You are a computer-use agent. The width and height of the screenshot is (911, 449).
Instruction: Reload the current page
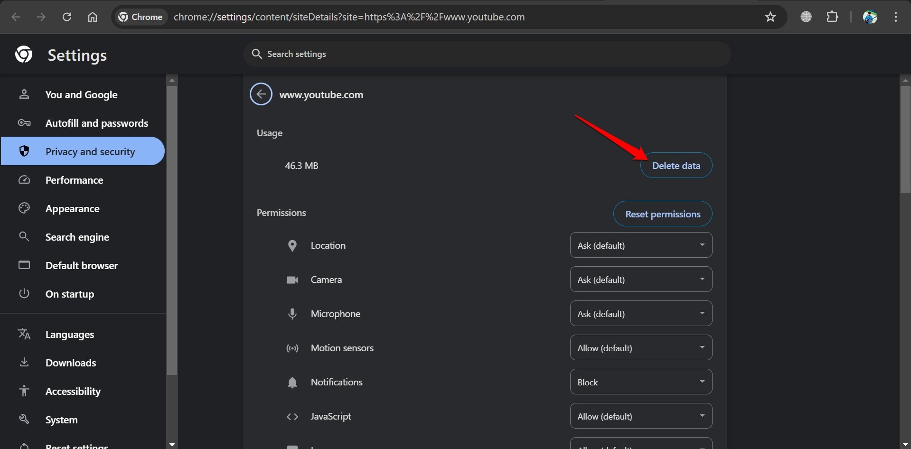pyautogui.click(x=67, y=17)
